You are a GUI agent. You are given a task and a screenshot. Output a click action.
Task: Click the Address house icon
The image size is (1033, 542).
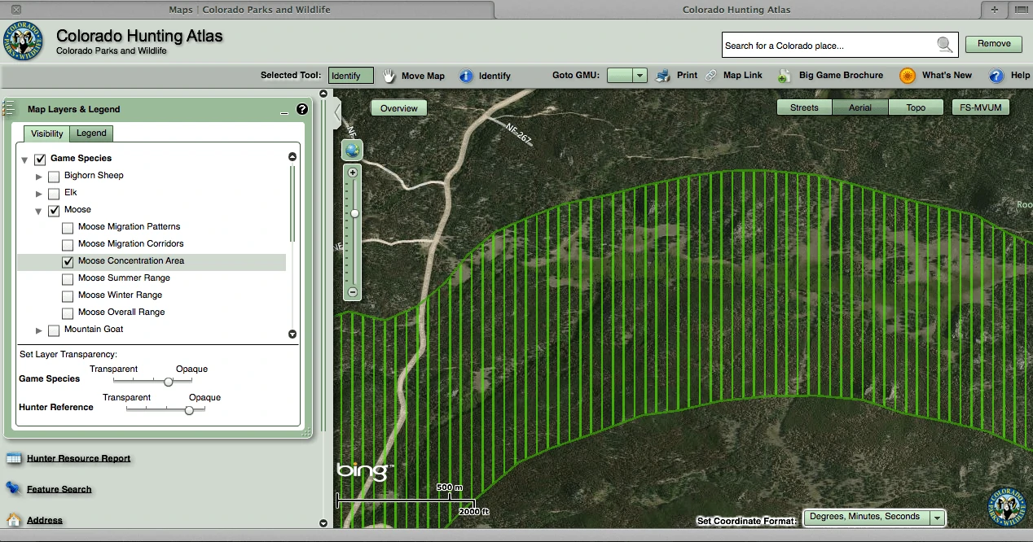13,519
